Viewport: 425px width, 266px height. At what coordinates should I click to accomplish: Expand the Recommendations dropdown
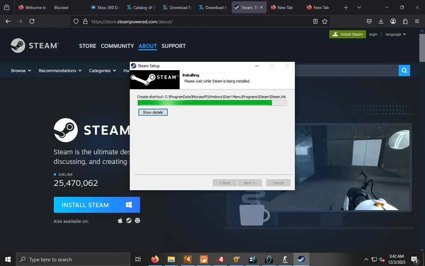(60, 70)
